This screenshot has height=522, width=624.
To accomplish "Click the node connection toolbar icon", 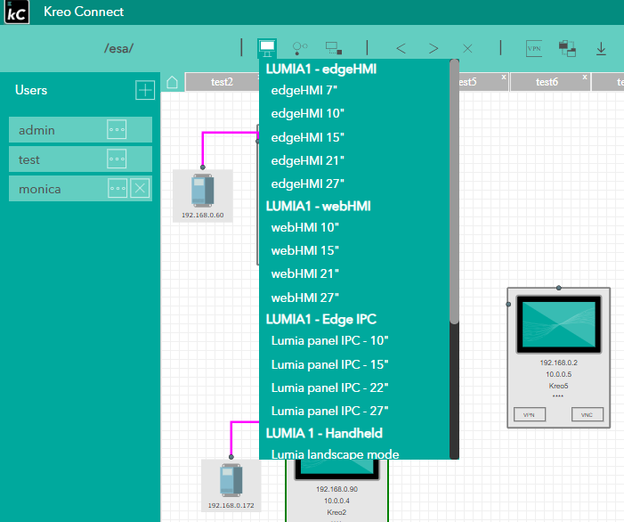I will 300,48.
